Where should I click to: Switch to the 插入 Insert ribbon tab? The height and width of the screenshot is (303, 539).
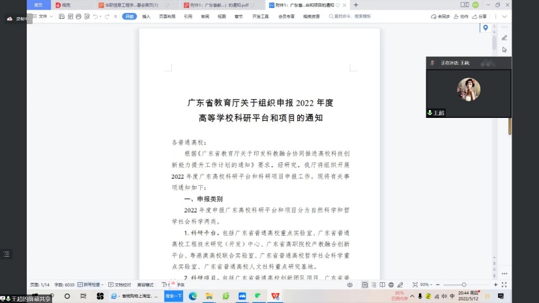click(x=146, y=16)
